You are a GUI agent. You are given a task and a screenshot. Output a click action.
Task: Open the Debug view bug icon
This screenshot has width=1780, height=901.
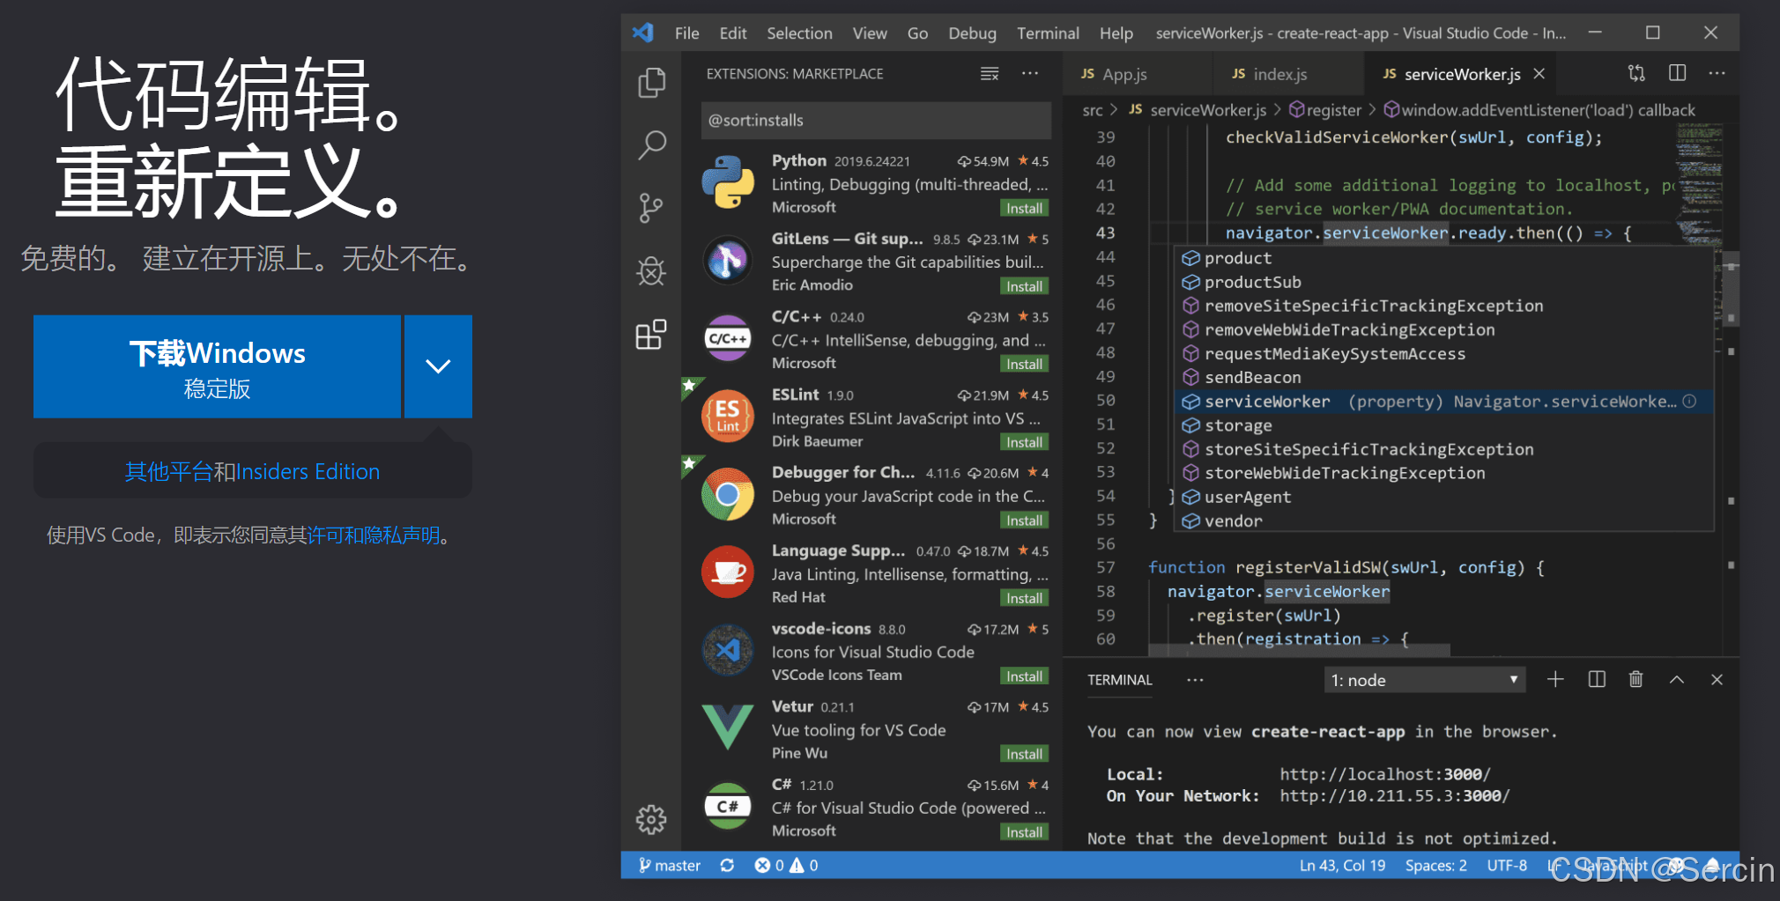click(651, 271)
